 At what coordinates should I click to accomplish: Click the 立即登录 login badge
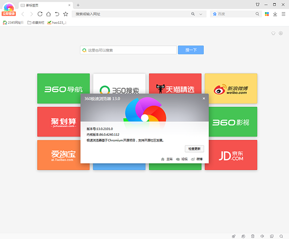click(9, 14)
